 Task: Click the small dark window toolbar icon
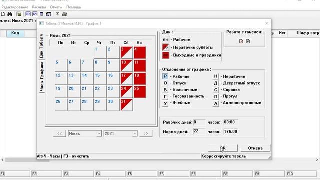pyautogui.click(x=42, y=14)
